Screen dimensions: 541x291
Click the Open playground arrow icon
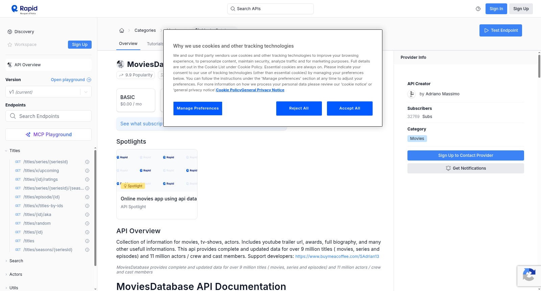[89, 80]
